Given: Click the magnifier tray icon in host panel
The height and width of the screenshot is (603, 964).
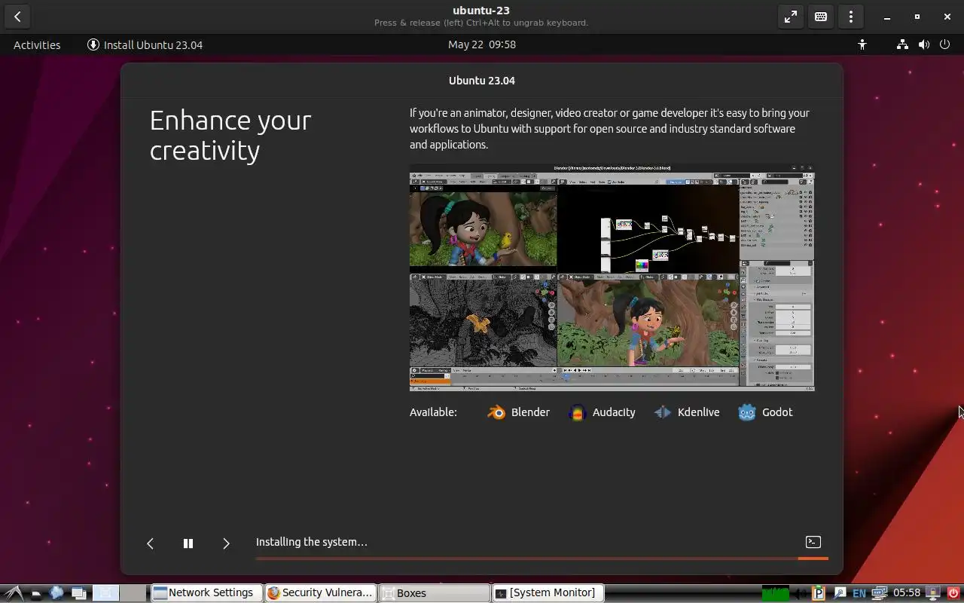Looking at the screenshot, I should click(x=839, y=593).
